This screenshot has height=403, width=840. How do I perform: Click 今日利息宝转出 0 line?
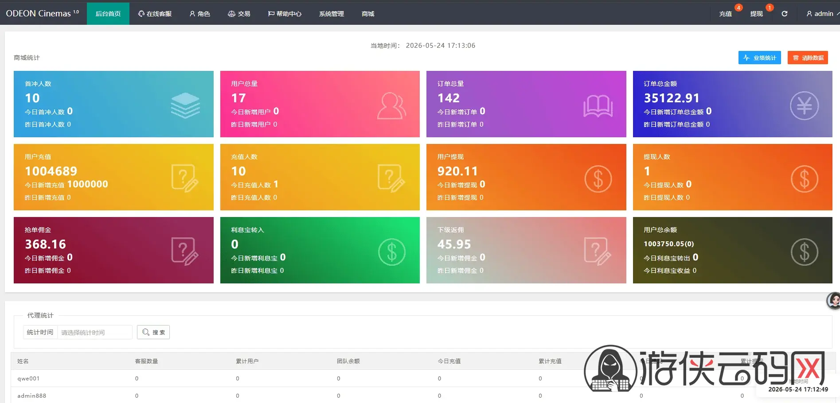coord(671,257)
